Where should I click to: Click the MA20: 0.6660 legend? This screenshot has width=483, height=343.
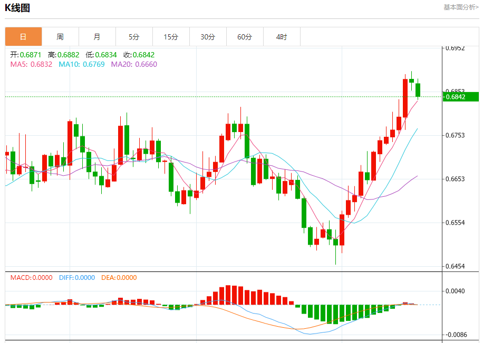click(x=134, y=64)
